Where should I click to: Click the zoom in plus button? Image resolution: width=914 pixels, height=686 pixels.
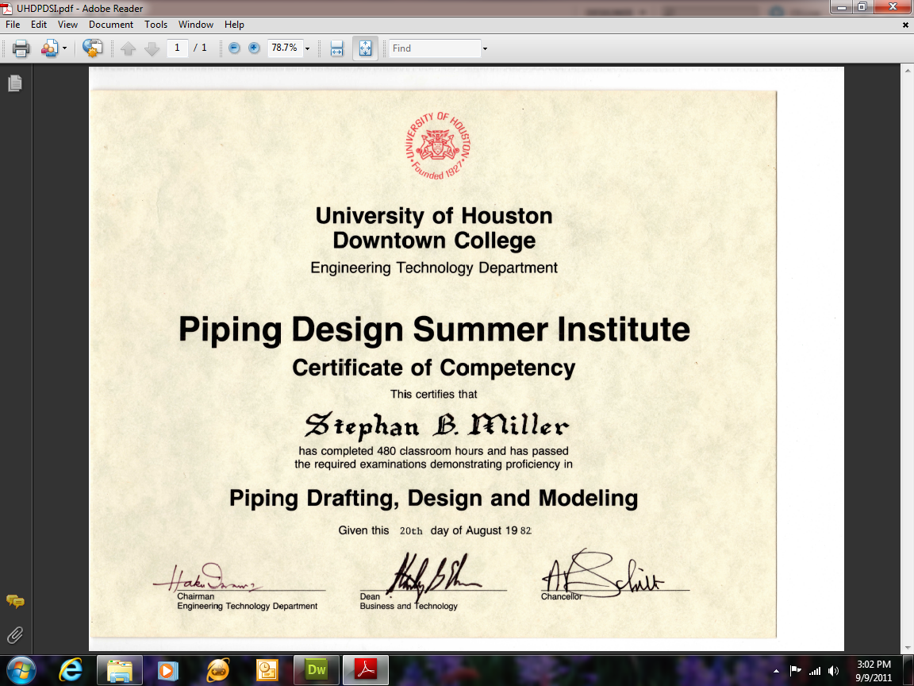pos(254,48)
